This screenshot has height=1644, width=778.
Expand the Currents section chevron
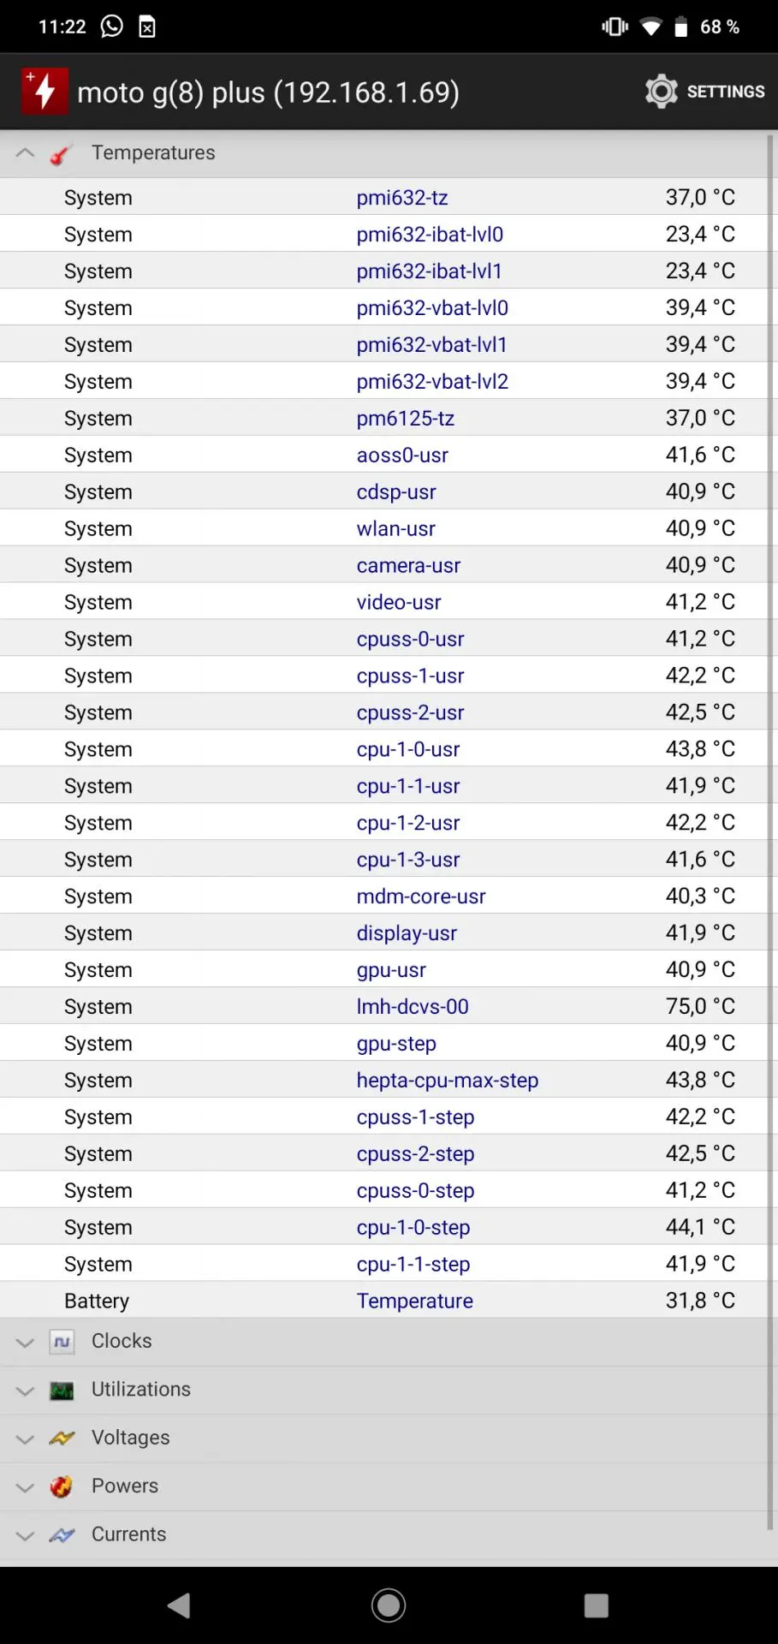coord(25,1535)
